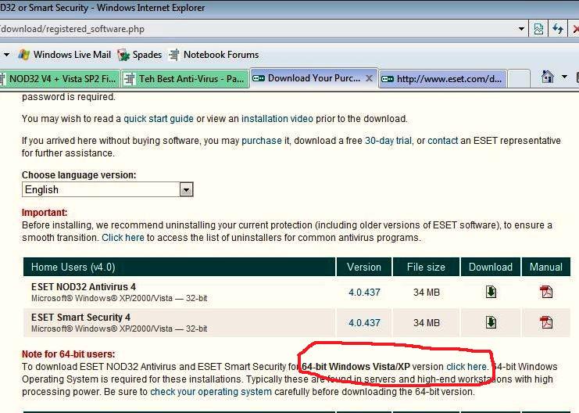Screen dimensions: 579x413
Task: Open ESET Smart Security 4 PDF manual
Action: pos(545,322)
